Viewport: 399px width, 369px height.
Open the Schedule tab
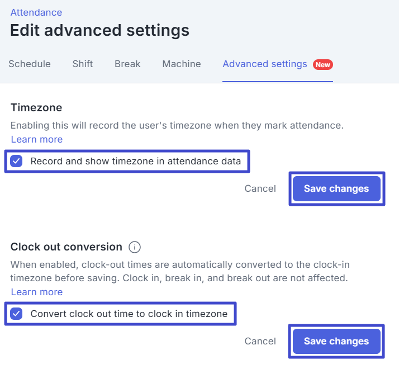click(30, 64)
